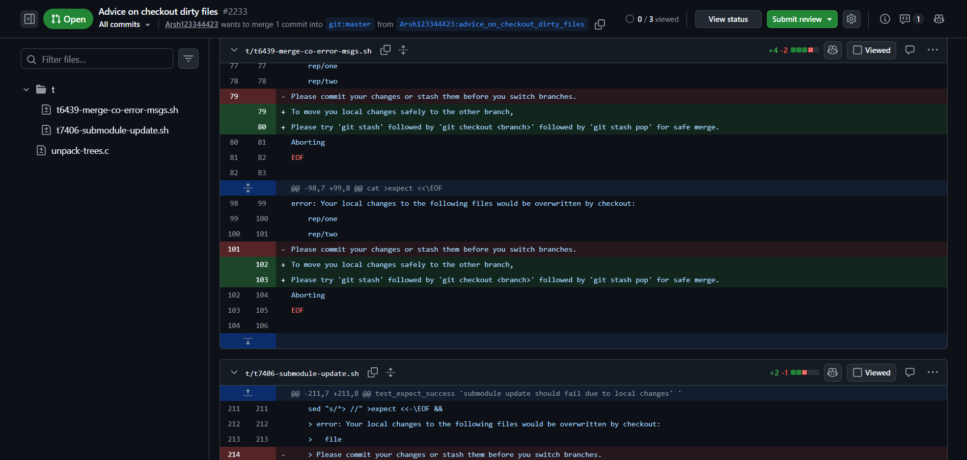
Task: Expand all lines of t7406-submodule-update.sh
Action: [x=391, y=372]
